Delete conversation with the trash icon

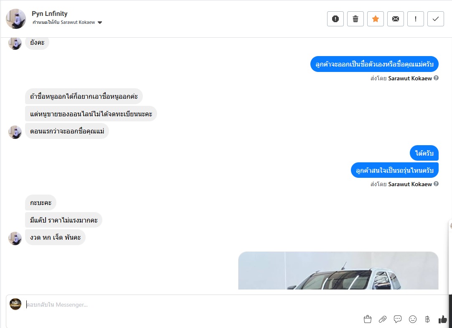pos(356,19)
